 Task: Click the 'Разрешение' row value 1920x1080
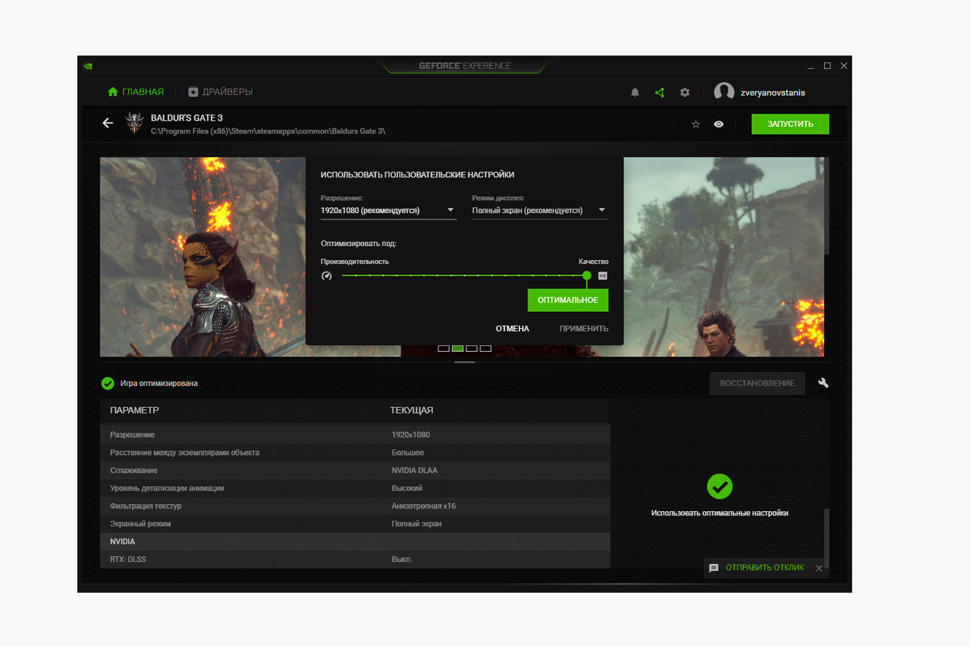click(x=411, y=435)
